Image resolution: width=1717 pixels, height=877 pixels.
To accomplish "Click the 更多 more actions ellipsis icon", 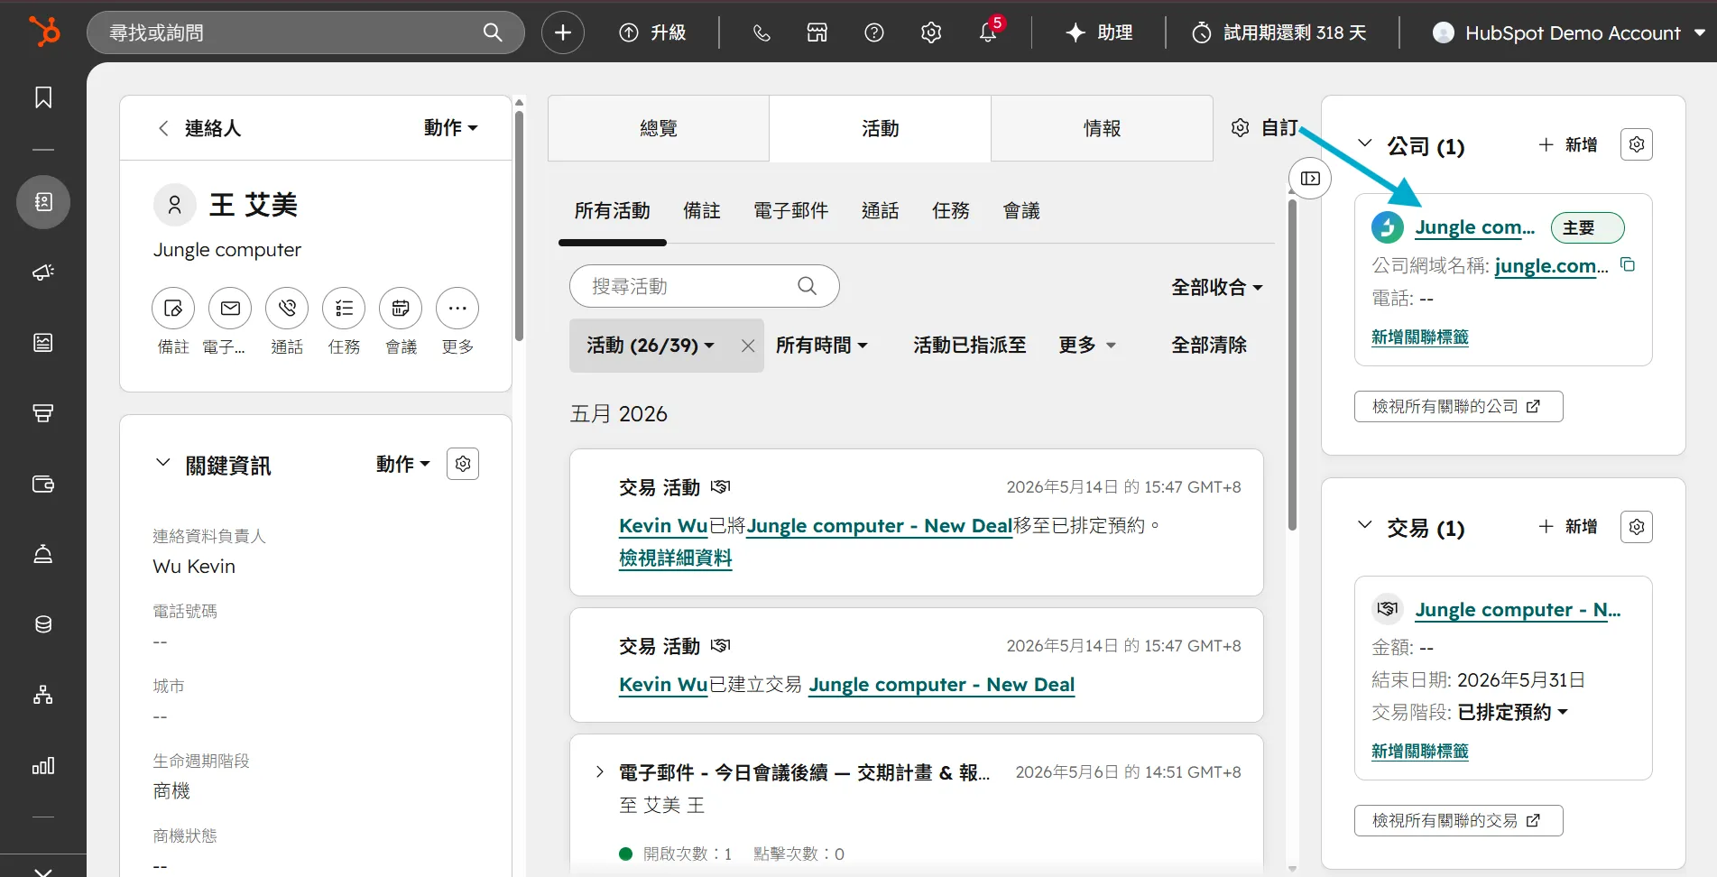I will pos(457,309).
